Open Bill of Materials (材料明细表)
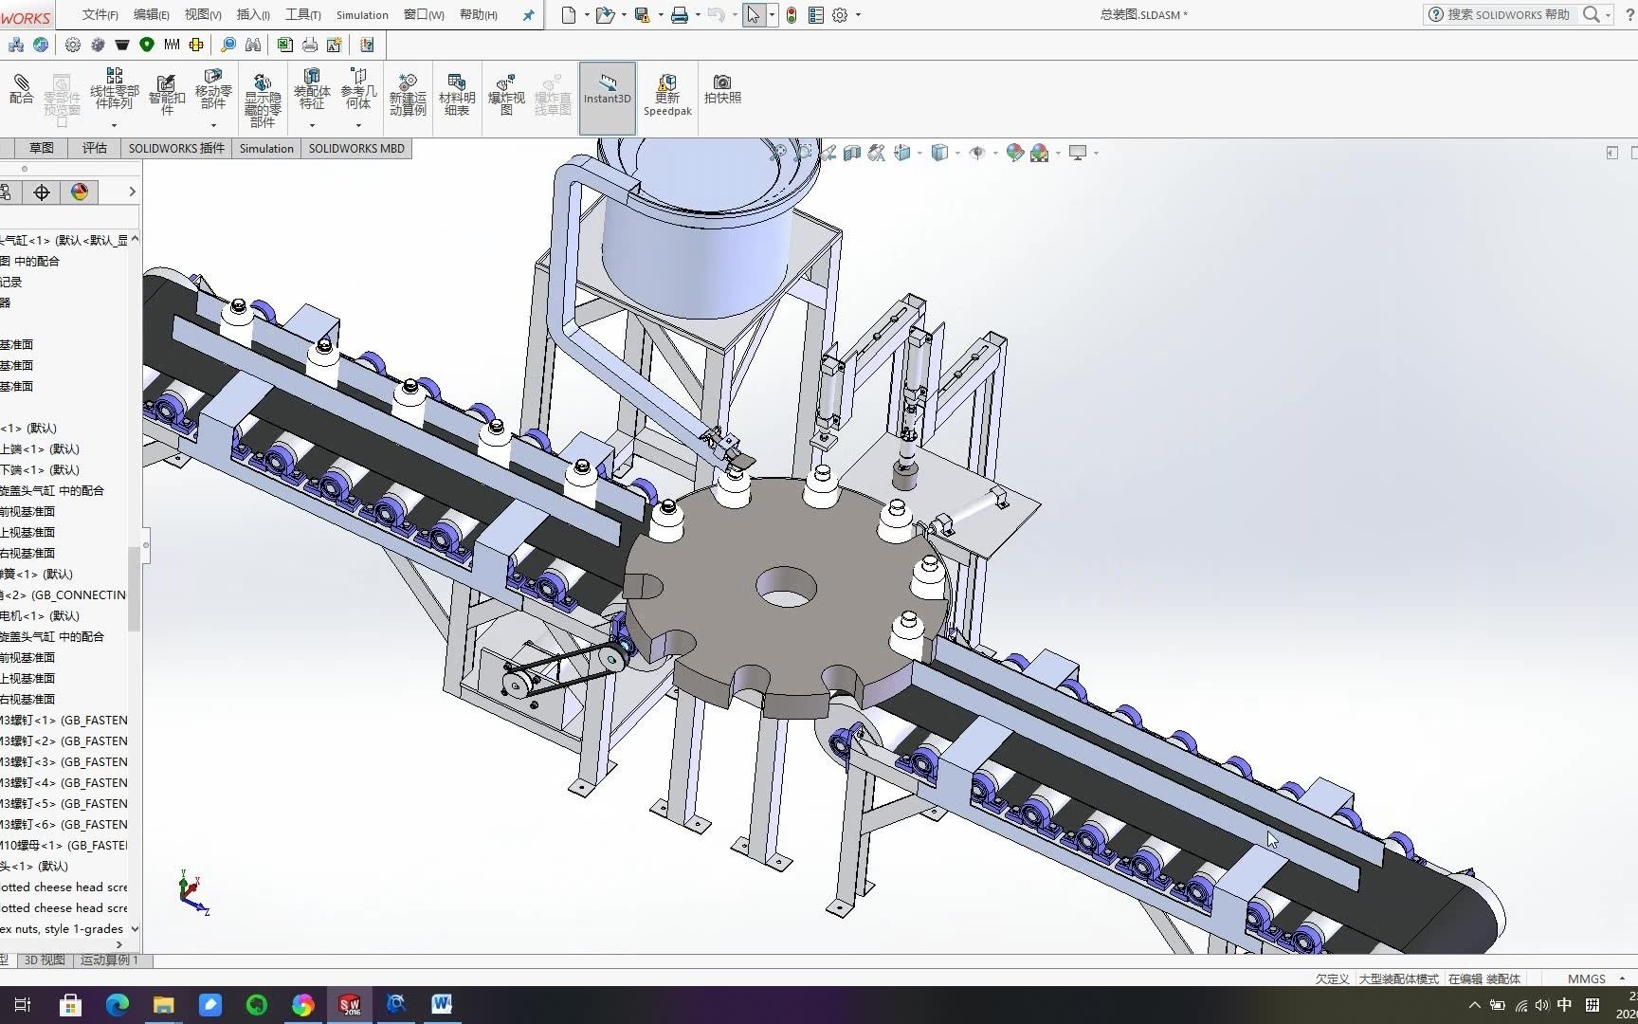 tap(457, 95)
